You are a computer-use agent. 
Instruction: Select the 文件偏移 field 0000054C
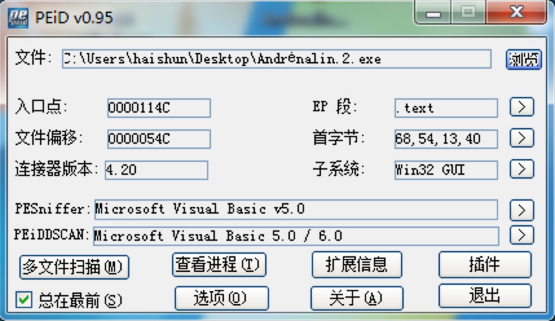[159, 138]
